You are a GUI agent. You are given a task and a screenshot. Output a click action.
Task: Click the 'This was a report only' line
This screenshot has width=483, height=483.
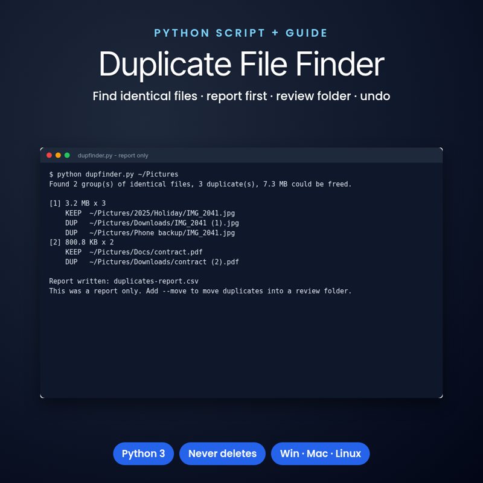[200, 291]
